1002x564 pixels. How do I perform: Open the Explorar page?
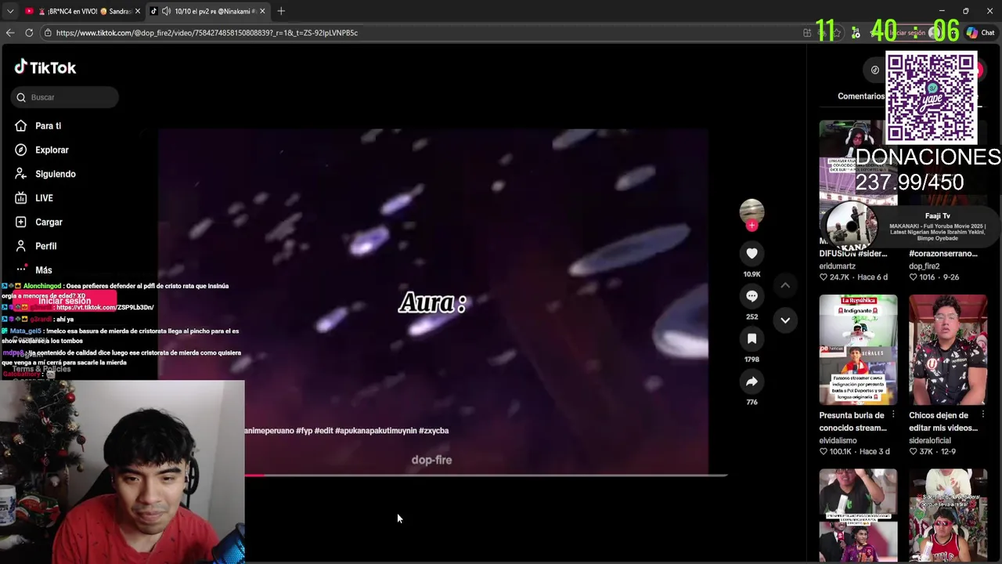tap(52, 150)
